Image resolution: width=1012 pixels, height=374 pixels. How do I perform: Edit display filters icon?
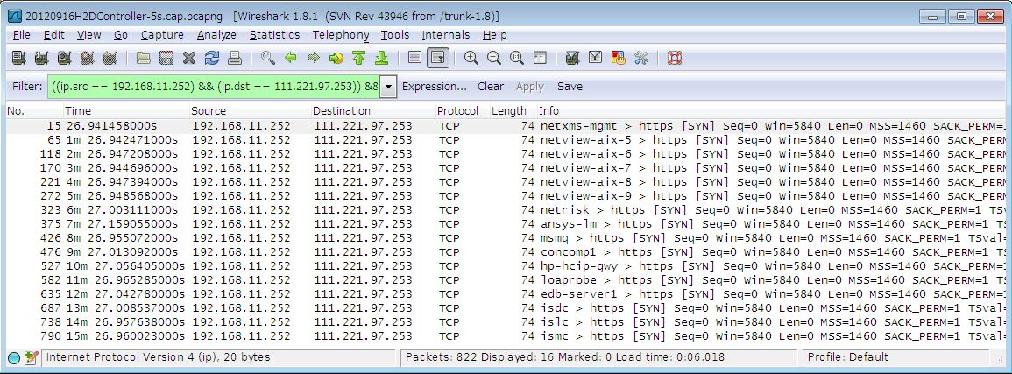pos(595,59)
